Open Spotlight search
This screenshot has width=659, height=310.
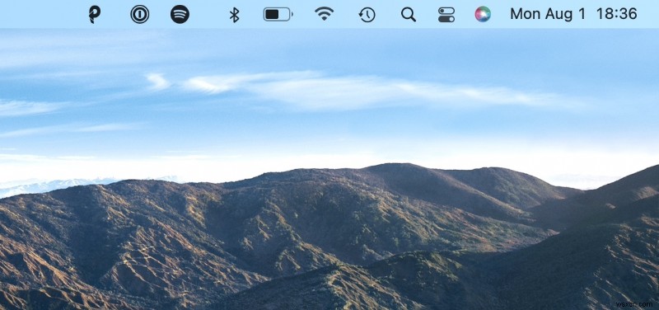click(x=408, y=15)
